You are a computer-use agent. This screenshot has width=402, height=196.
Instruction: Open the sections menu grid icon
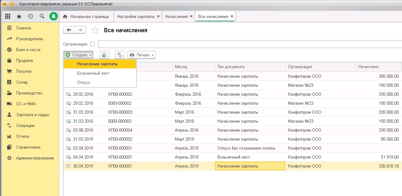(8, 16)
